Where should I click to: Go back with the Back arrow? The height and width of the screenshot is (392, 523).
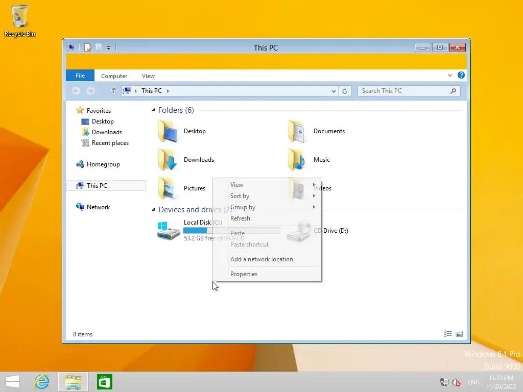pyautogui.click(x=76, y=91)
